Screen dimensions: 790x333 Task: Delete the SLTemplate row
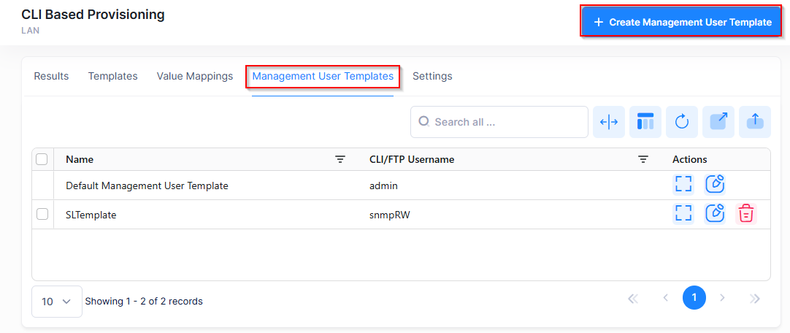[x=745, y=214]
